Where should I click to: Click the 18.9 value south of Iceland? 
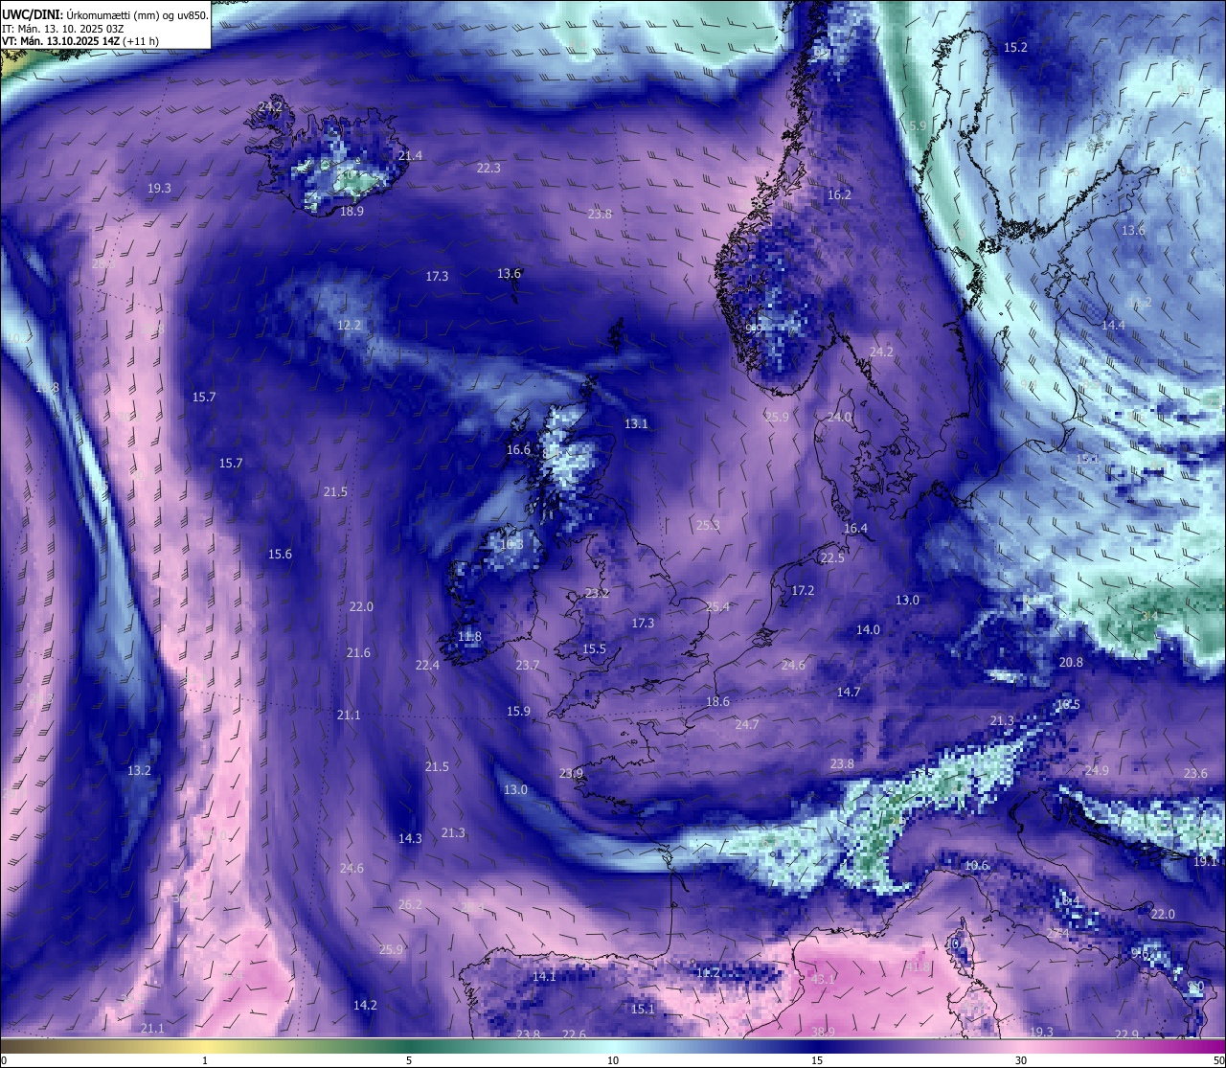point(352,211)
